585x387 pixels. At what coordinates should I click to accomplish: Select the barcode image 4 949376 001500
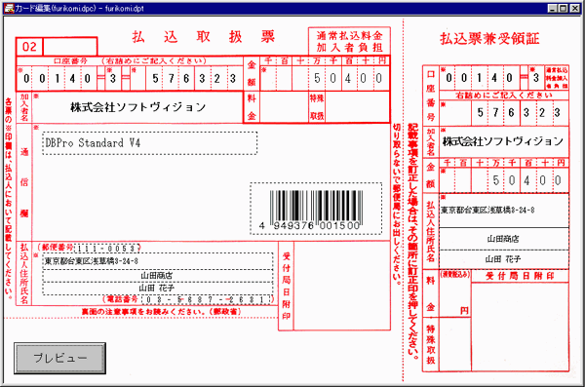point(316,209)
